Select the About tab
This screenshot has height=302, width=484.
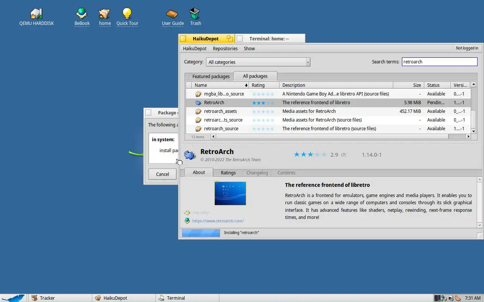coord(199,172)
